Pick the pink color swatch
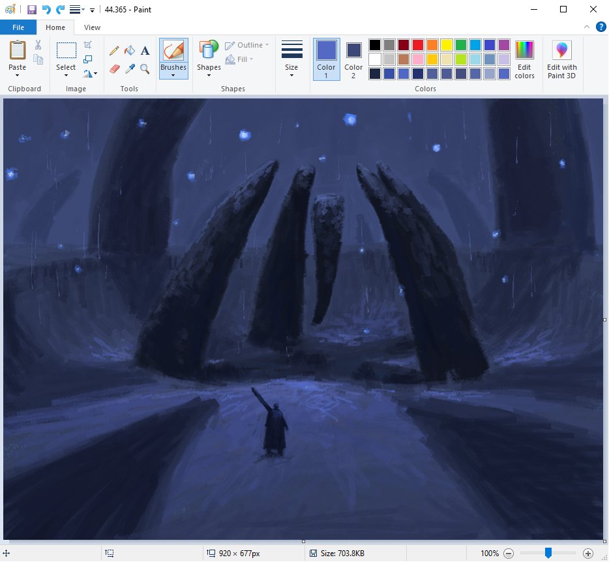 coord(418,59)
